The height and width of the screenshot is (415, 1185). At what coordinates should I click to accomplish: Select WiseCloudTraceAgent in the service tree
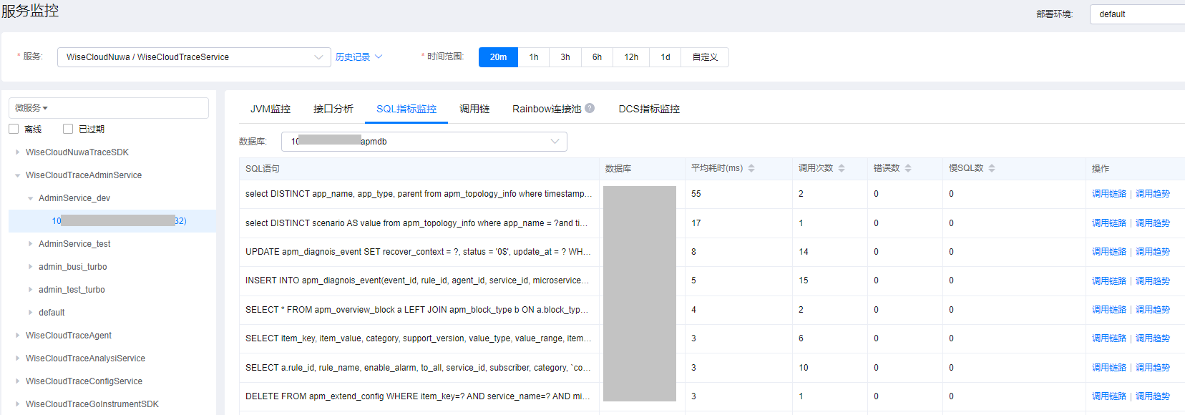pyautogui.click(x=69, y=336)
